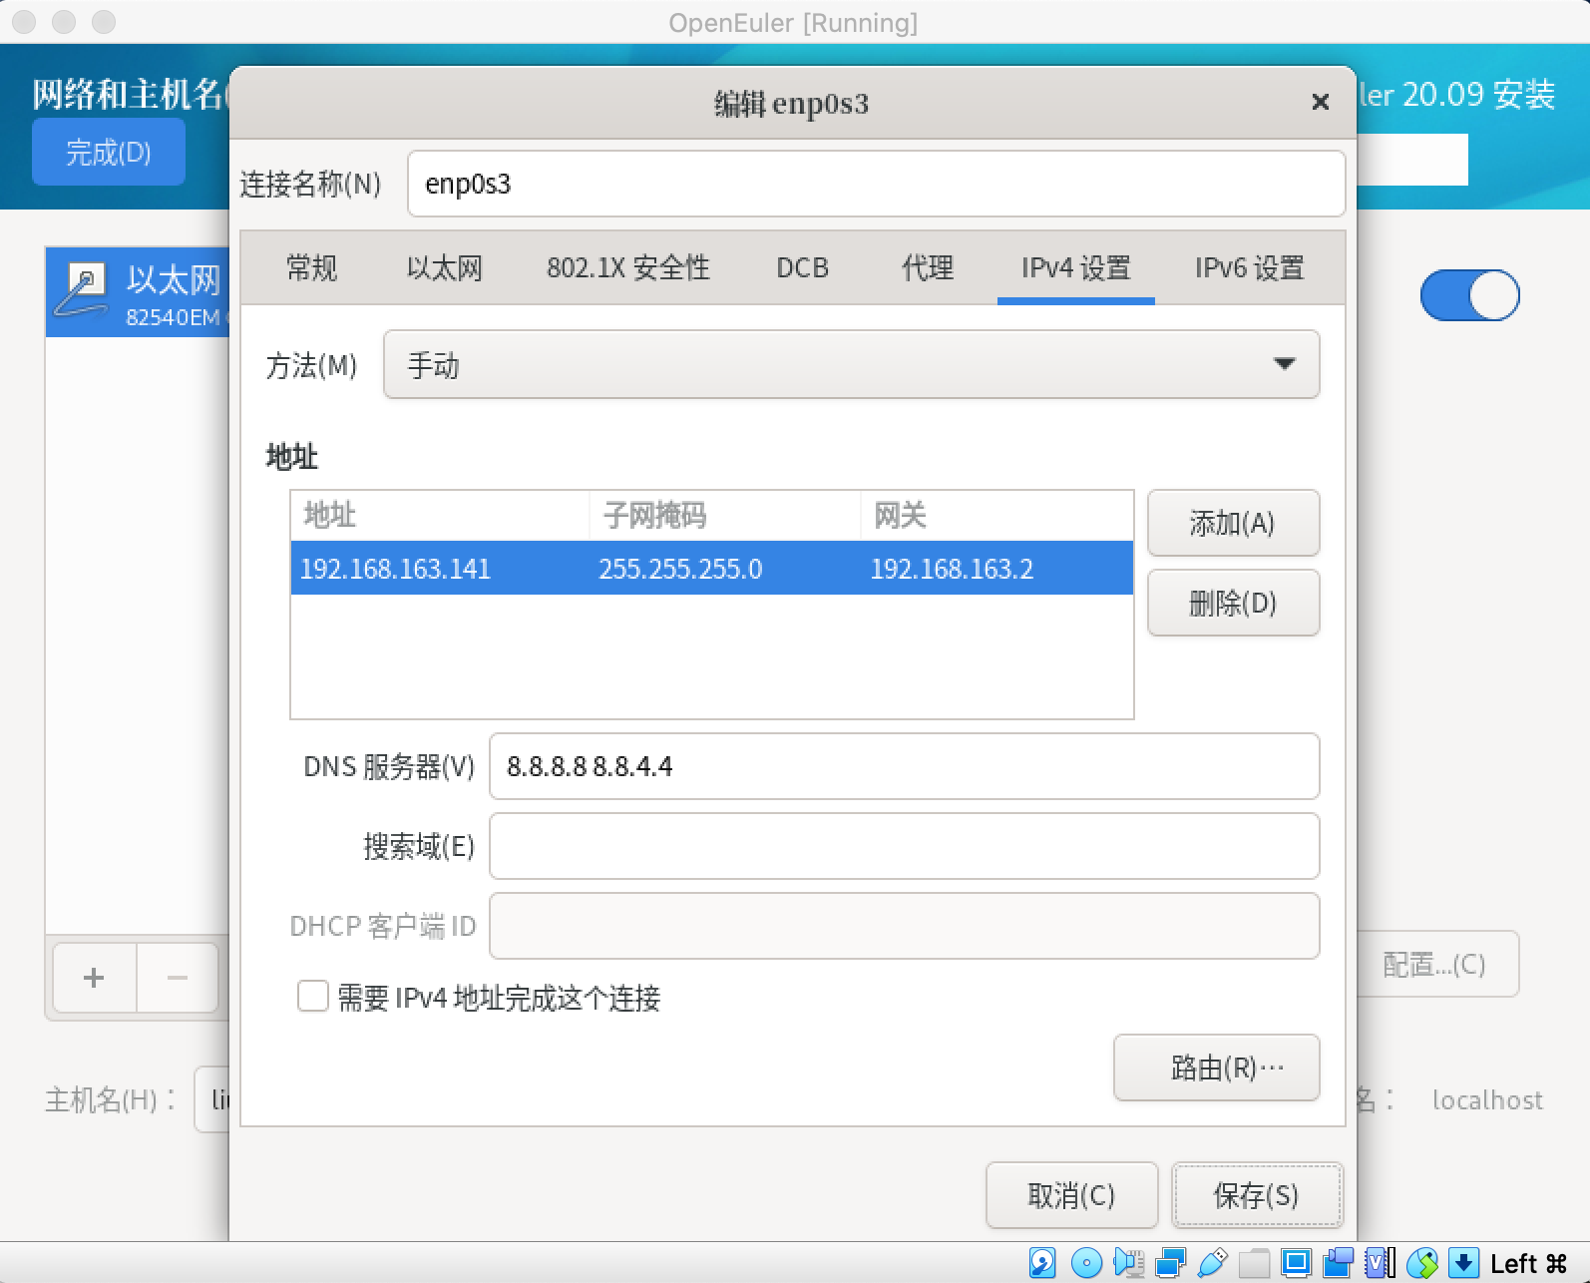Select the 以太网 device row in list
Screen dimensions: 1590x1283
pos(138,292)
